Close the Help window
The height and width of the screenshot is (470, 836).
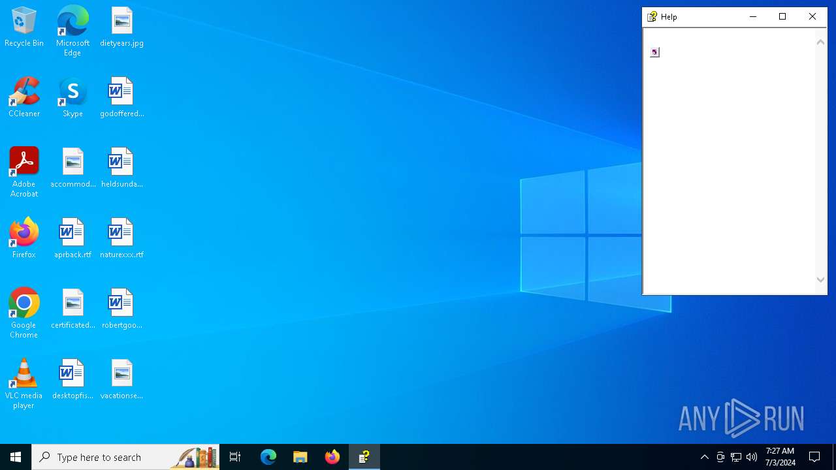point(812,17)
